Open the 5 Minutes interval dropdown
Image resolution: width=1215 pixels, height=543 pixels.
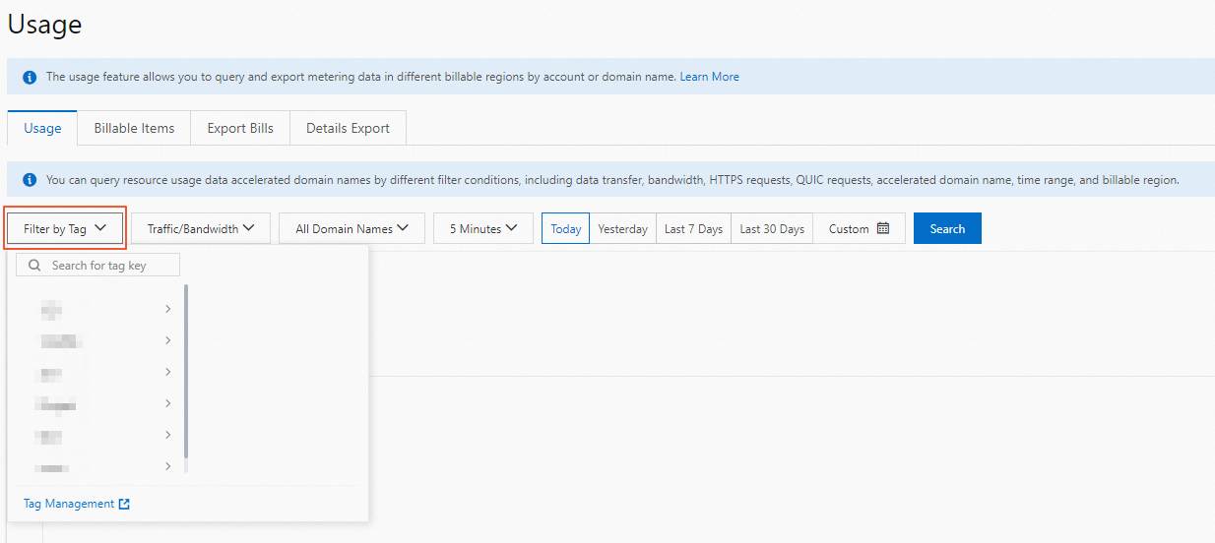(482, 228)
